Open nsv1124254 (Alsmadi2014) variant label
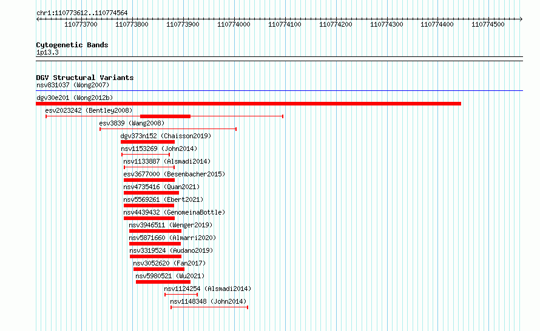540x331 pixels. click(208, 289)
